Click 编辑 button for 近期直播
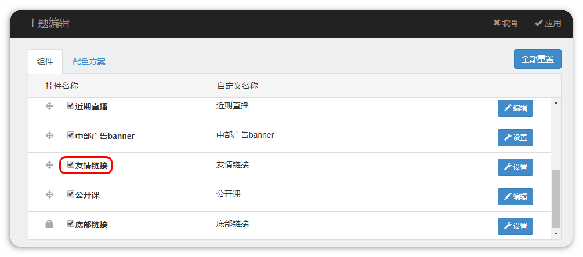This screenshot has width=583, height=257. [515, 108]
